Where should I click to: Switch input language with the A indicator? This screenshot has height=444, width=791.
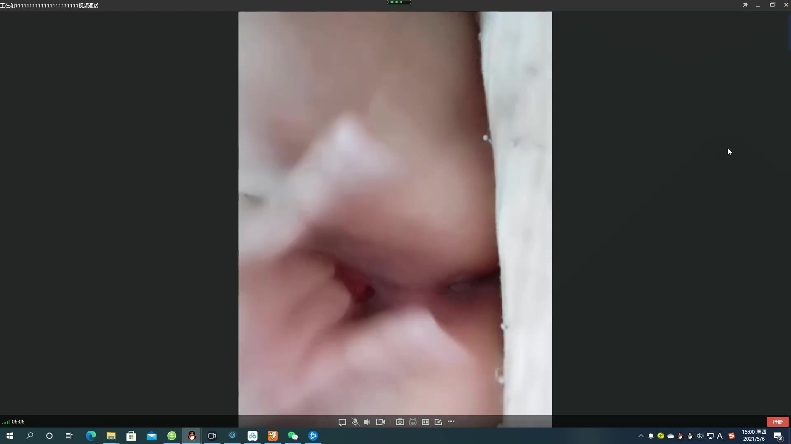coord(720,436)
